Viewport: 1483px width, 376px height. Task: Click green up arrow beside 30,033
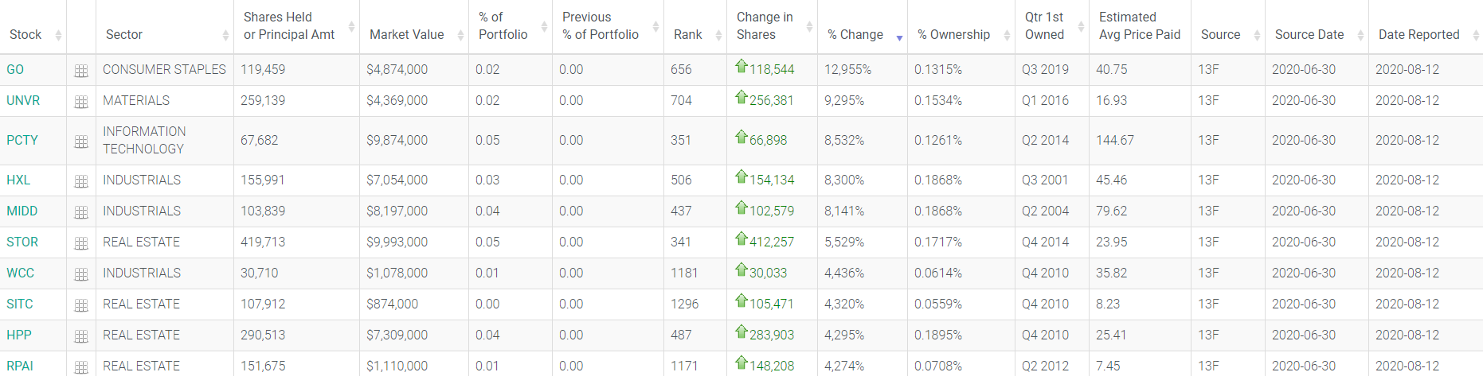pos(741,269)
